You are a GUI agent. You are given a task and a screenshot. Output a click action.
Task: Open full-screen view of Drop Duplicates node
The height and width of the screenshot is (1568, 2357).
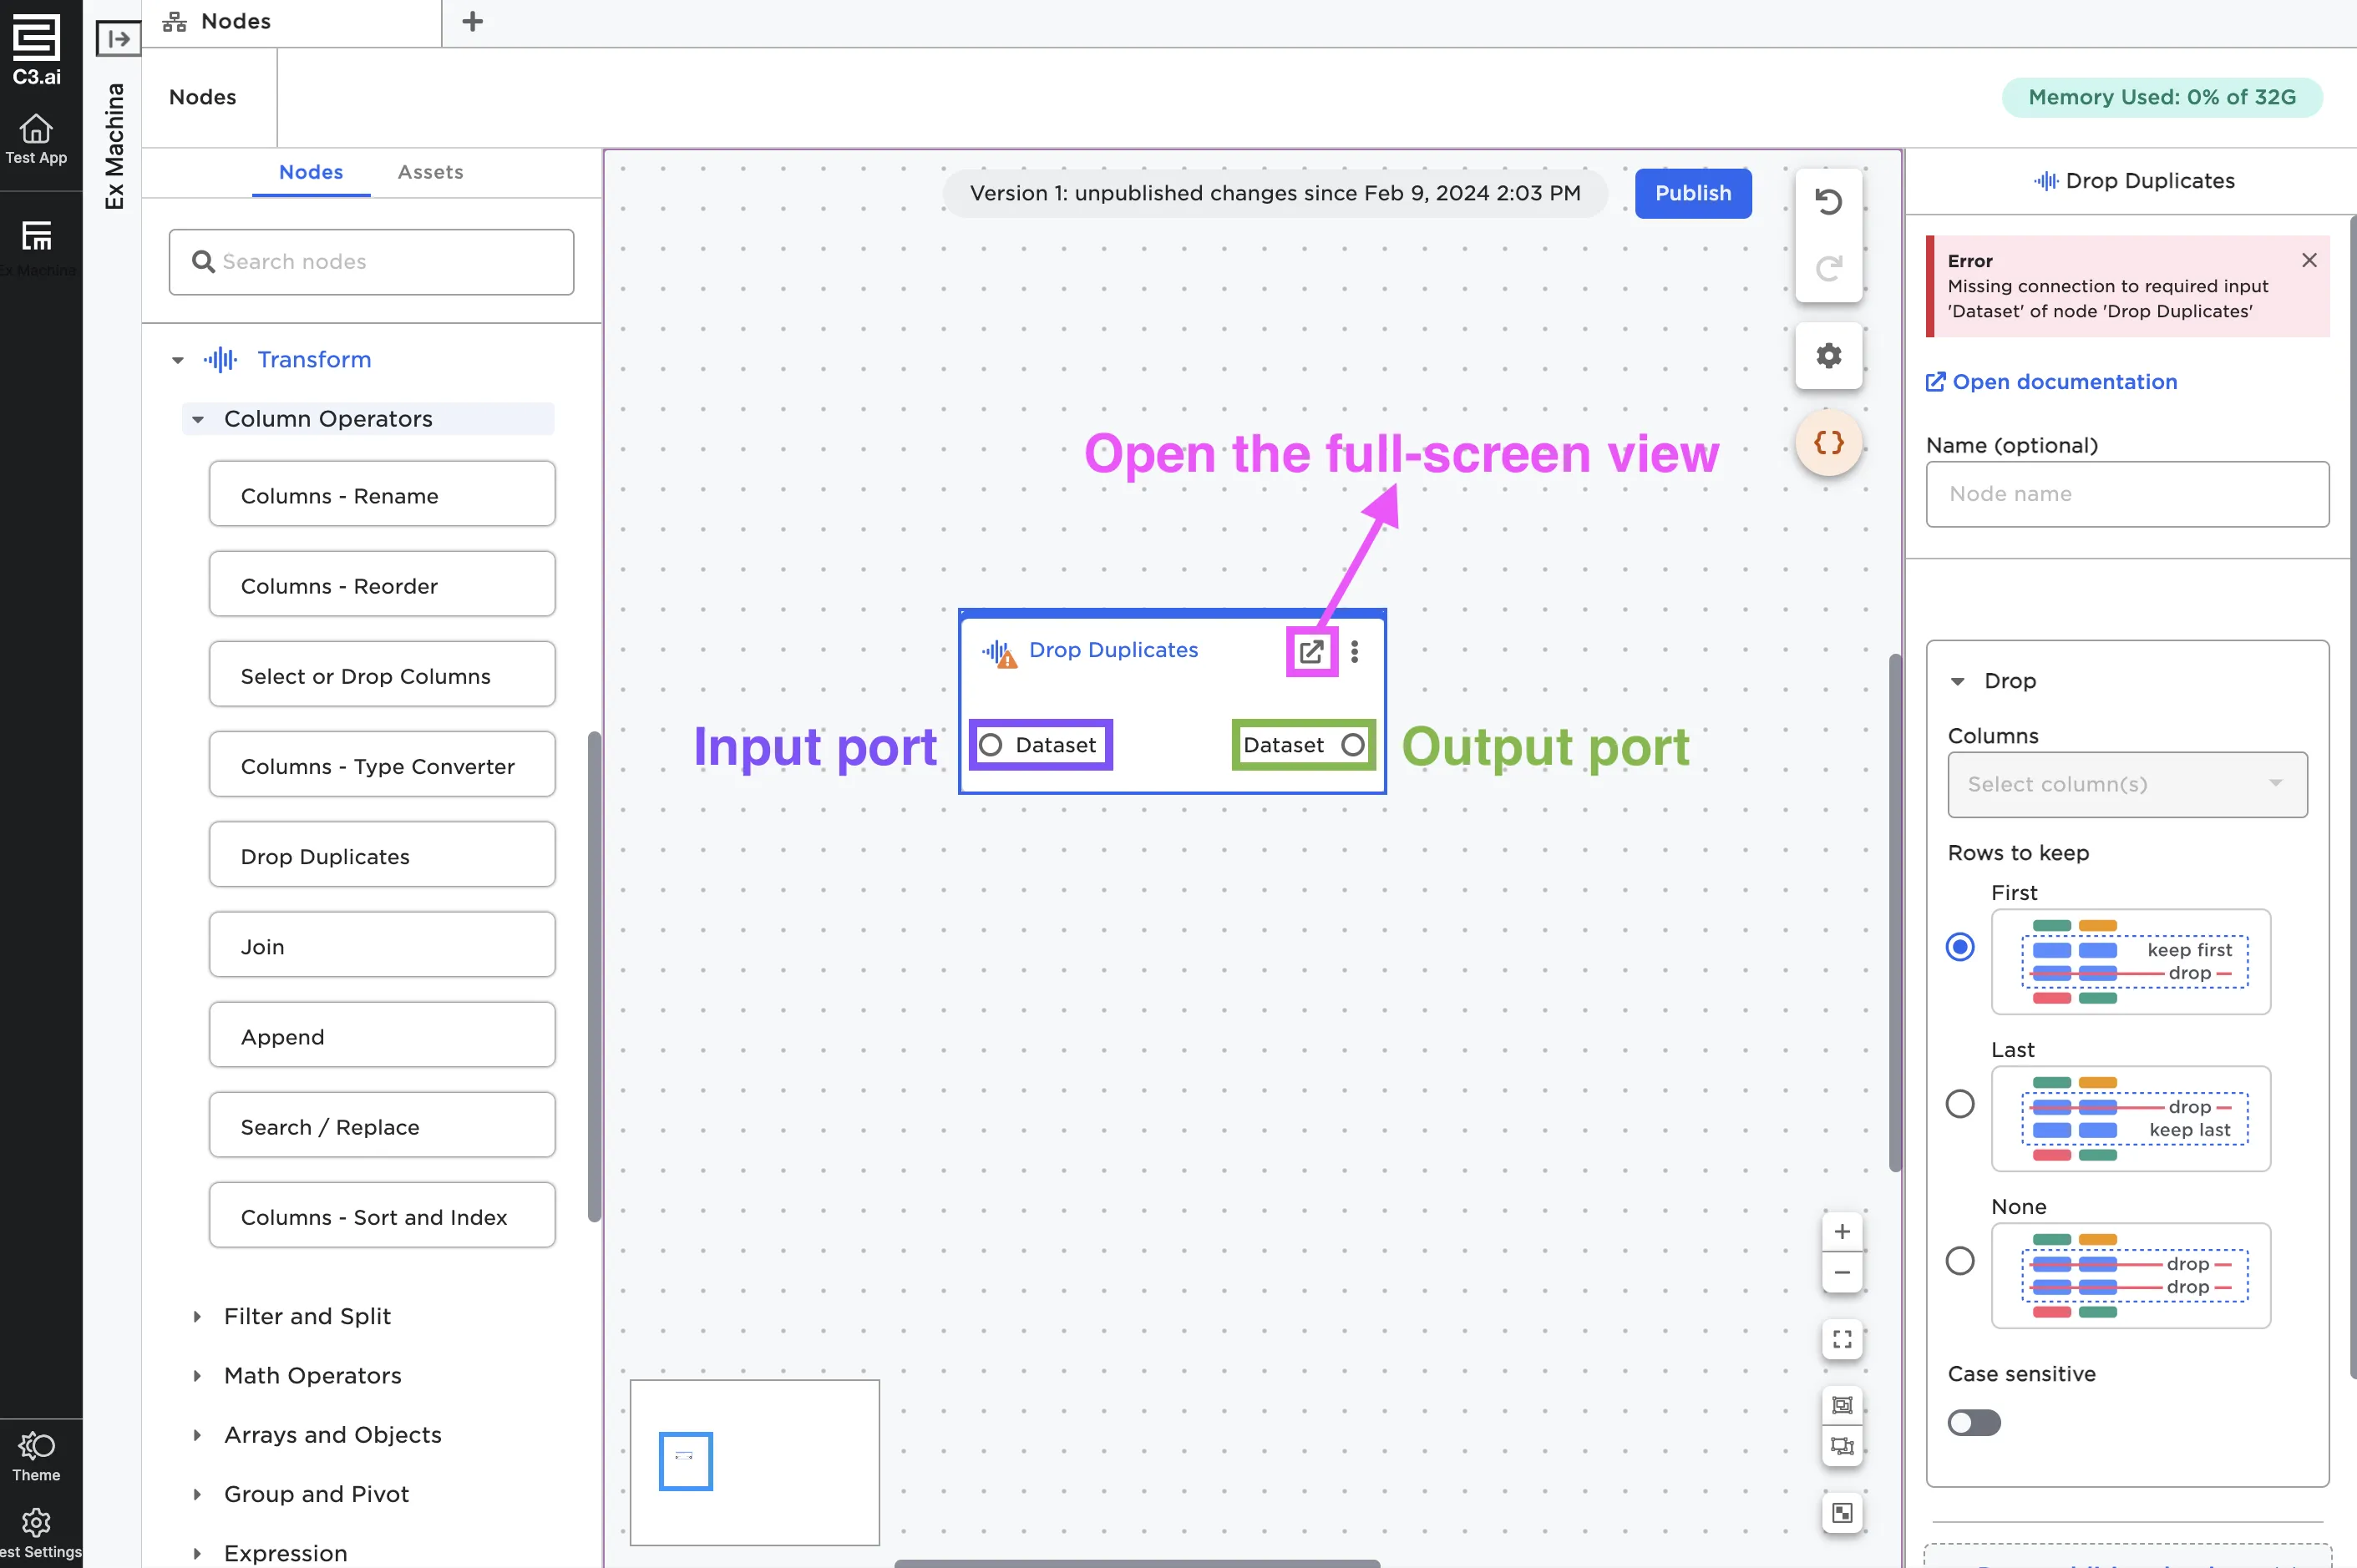click(1310, 652)
